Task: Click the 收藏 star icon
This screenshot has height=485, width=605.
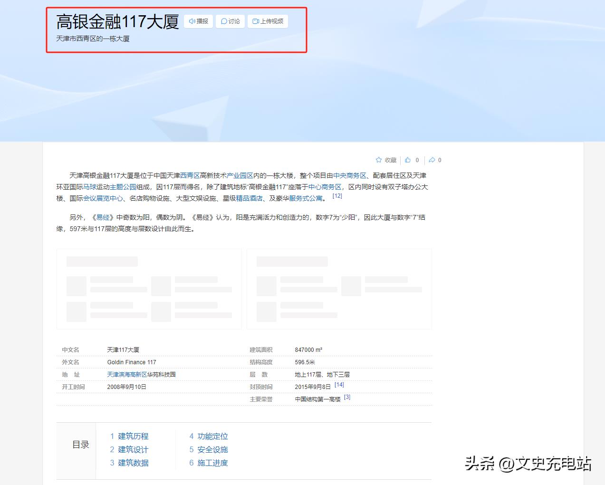Action: [379, 160]
